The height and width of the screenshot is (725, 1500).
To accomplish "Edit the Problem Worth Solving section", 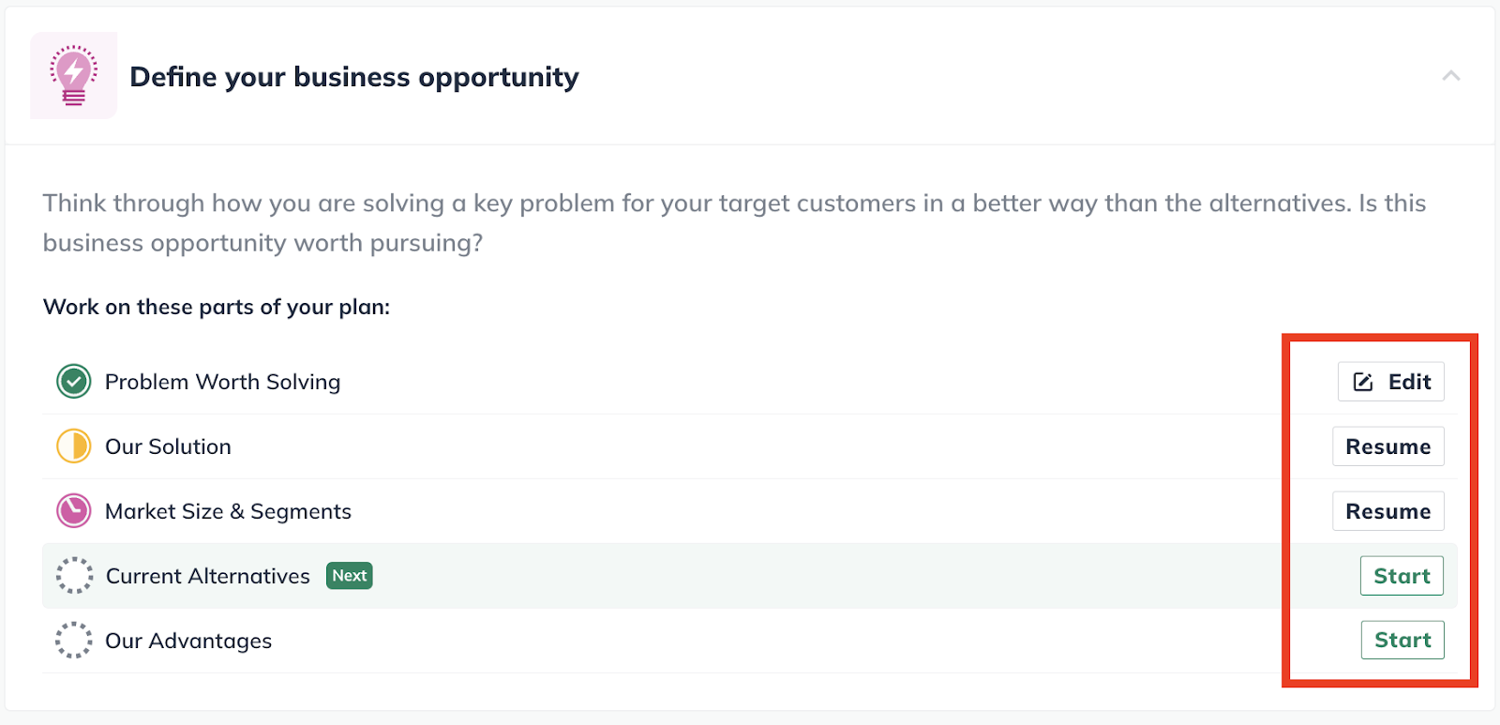I will coord(1391,382).
